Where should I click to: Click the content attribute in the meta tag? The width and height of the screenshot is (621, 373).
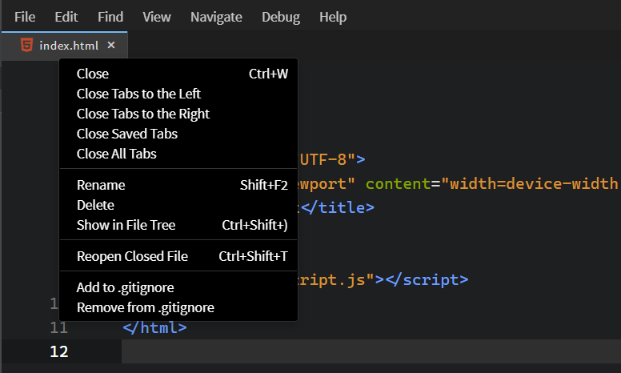coord(398,184)
